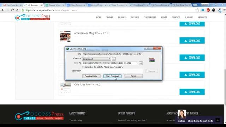Tick Remember this path for Compressed category
Screen dimensions: 226x127
pos(83,67)
